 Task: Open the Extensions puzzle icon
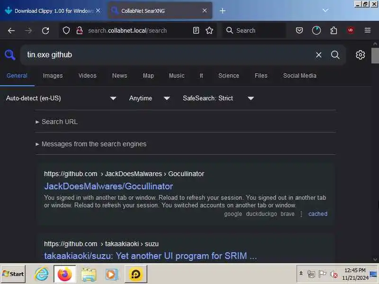click(334, 30)
